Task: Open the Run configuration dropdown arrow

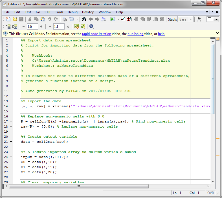Action: [x=118, y=19]
